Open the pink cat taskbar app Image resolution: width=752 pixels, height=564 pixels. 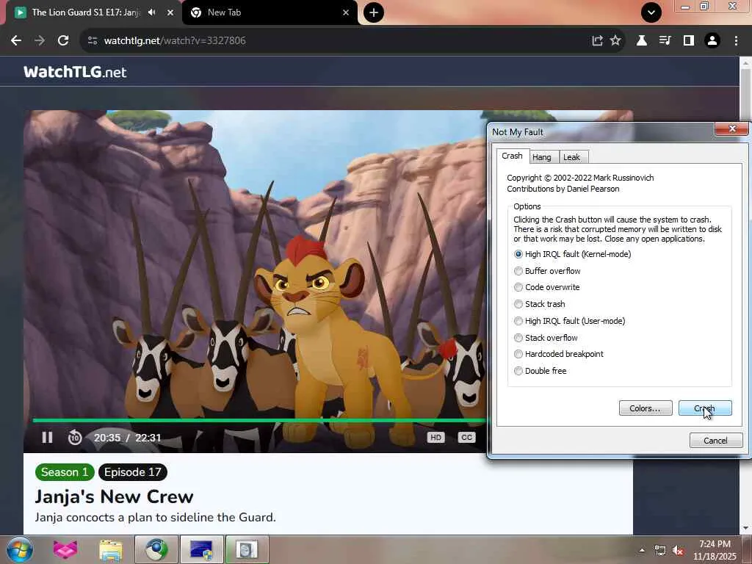(65, 549)
